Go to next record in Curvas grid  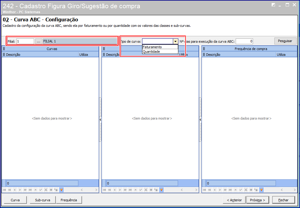click(x=20, y=190)
